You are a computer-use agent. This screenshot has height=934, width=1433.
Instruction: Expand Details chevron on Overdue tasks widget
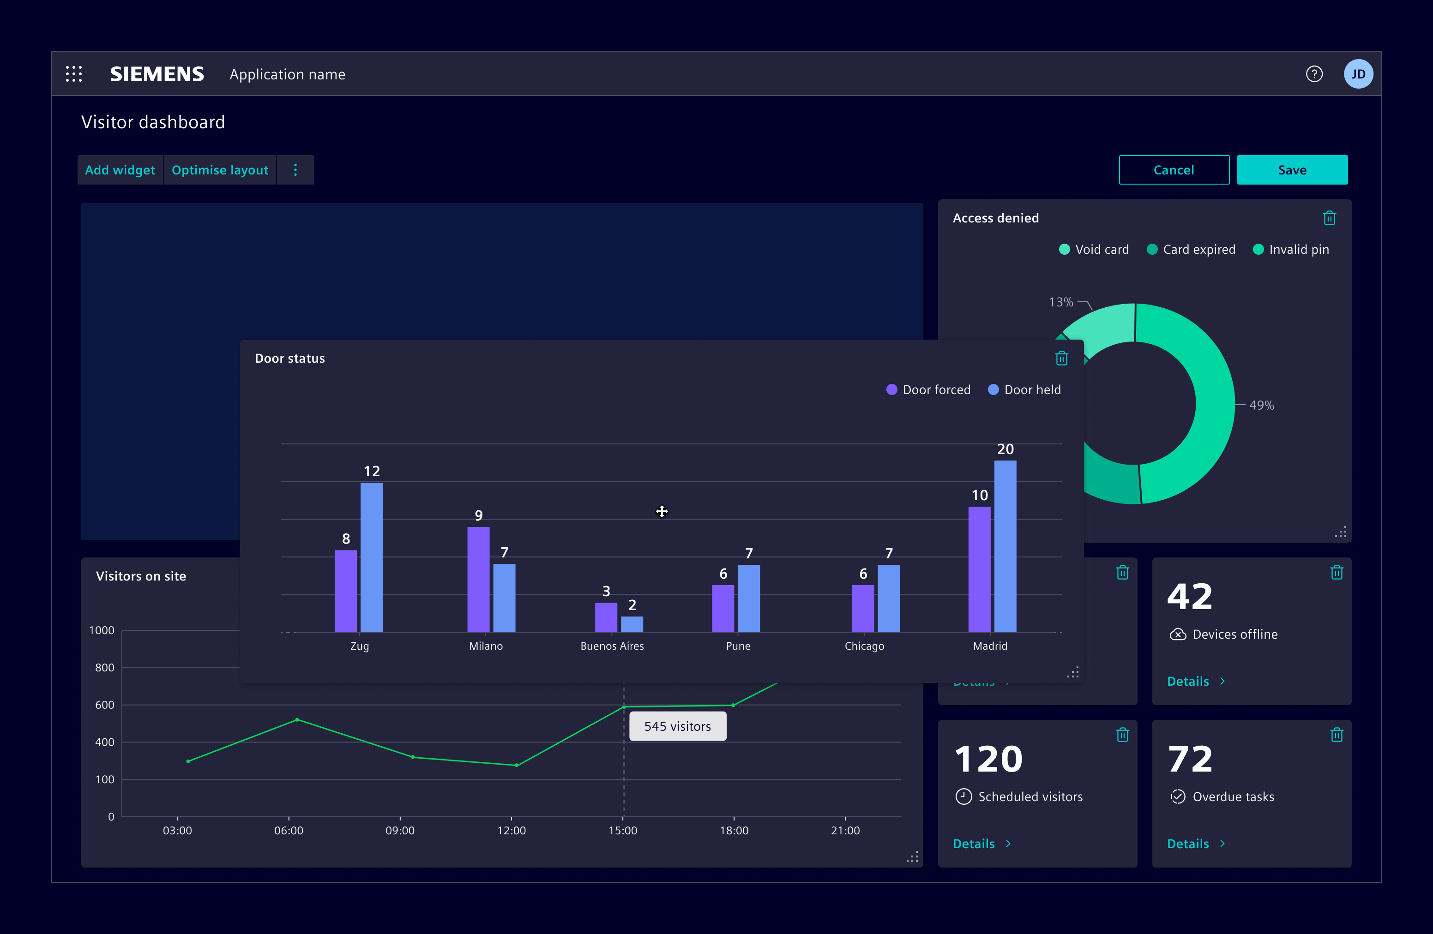pos(1222,843)
